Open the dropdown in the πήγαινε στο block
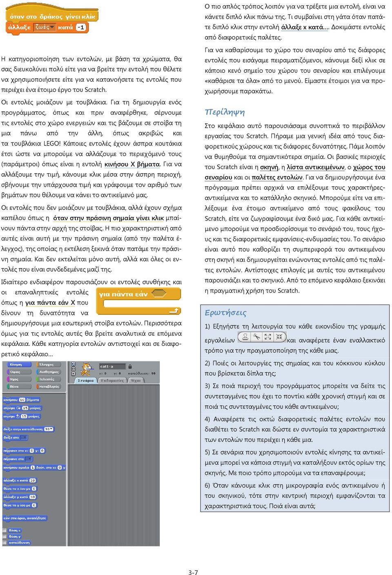 29,459
